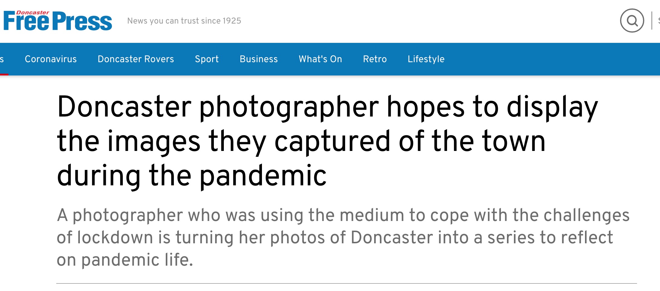Click the Doncaster Free Press logo
Screen dimensions: 660x291
coord(57,21)
